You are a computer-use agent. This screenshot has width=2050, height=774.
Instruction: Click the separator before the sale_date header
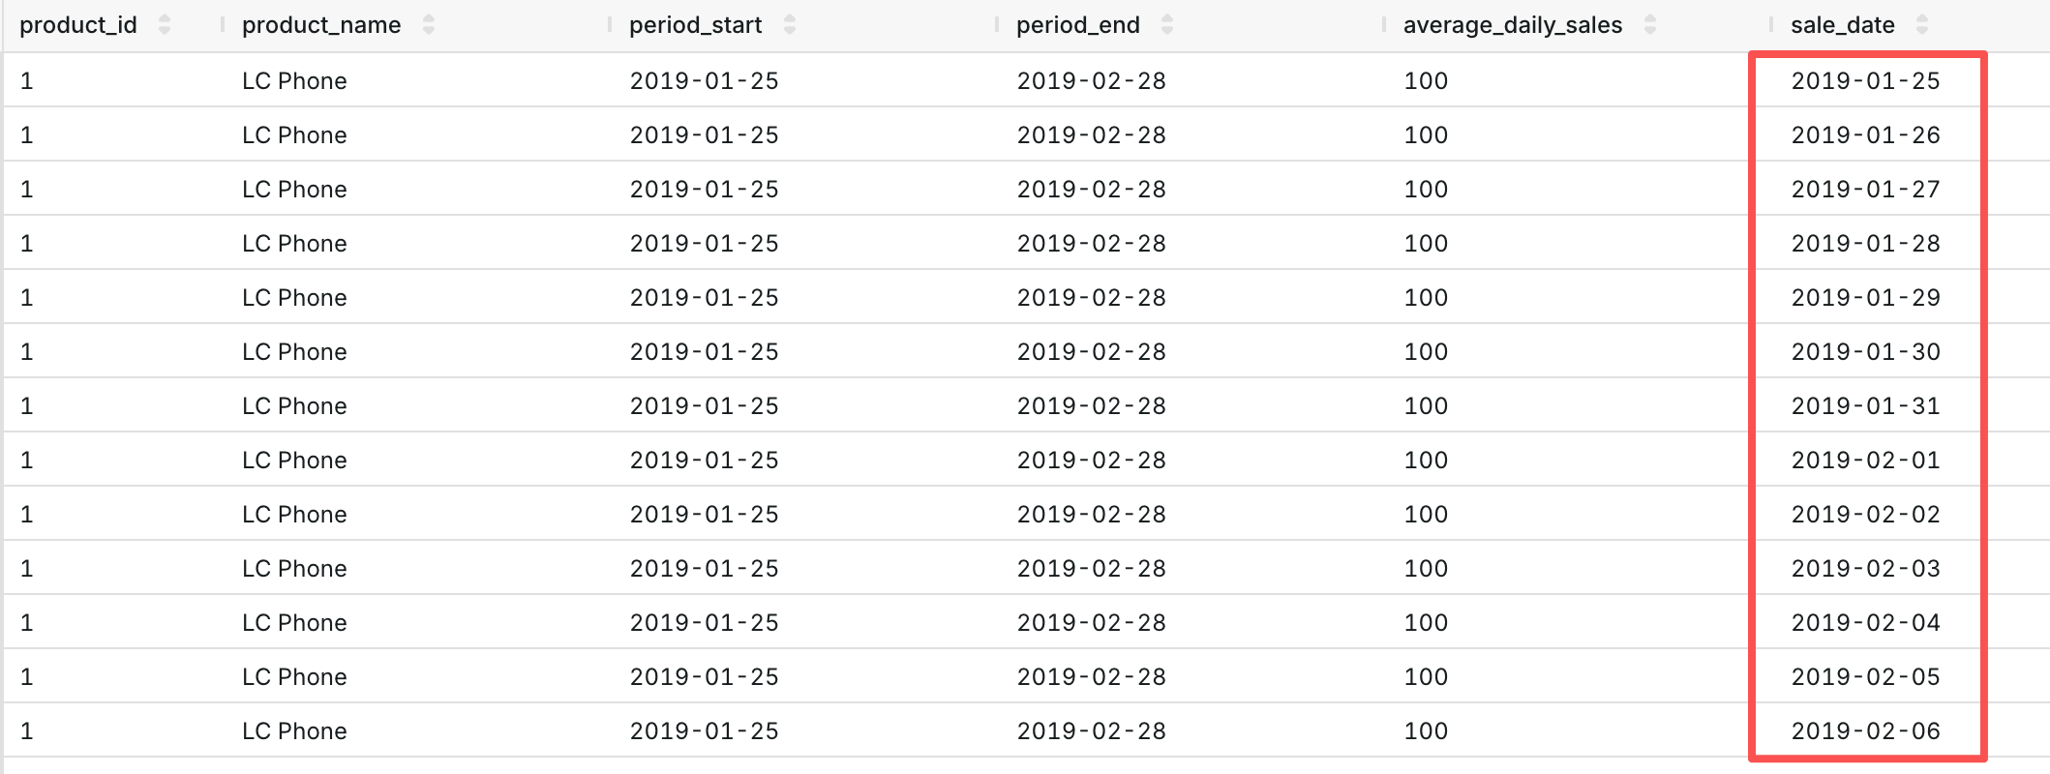1771,25
